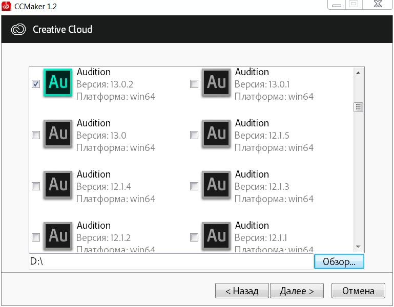The image size is (394, 307).
Task: Go back with the Назад button
Action: click(x=242, y=291)
